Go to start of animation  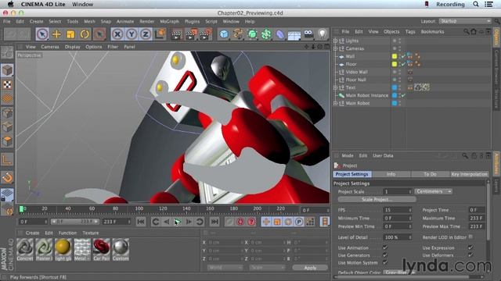coord(141,222)
